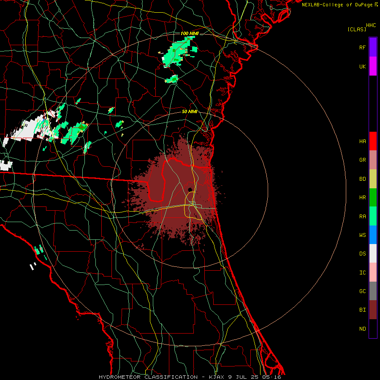Screen dimensions: 380x380
Task: Click the 'GC' legend label
Action: (362, 291)
